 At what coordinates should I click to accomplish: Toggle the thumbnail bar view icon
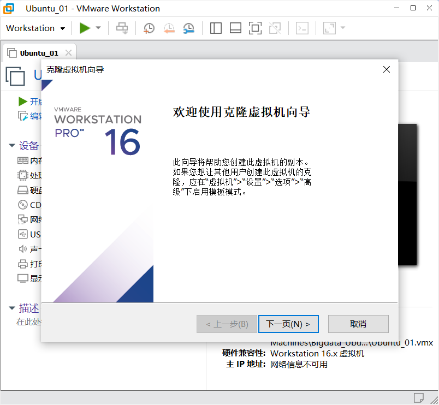point(235,28)
